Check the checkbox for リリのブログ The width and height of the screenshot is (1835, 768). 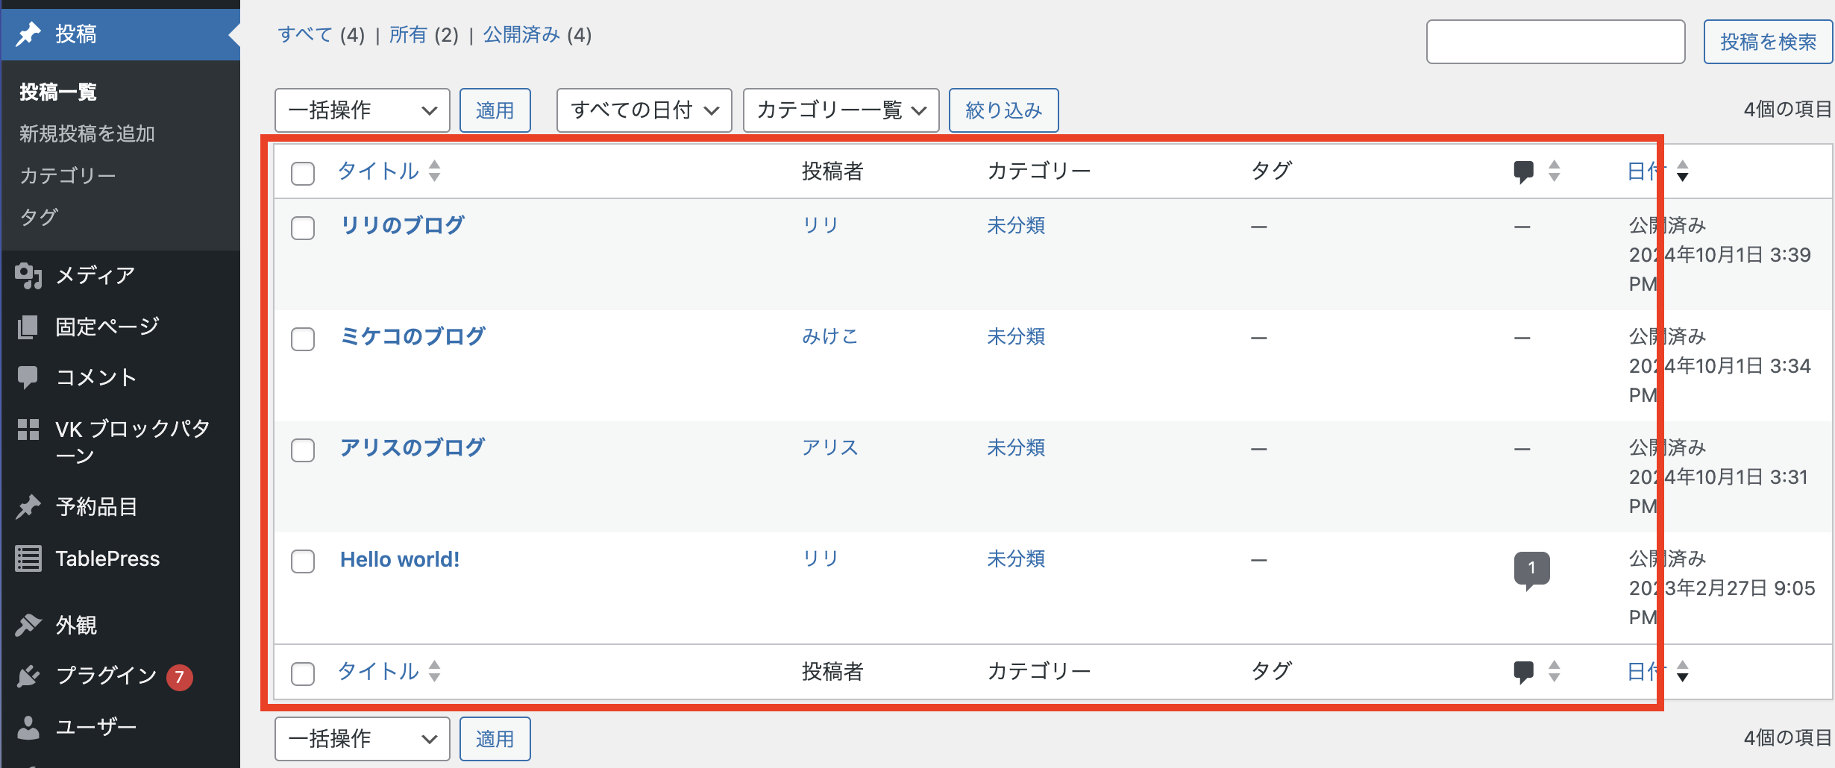pos(303,229)
